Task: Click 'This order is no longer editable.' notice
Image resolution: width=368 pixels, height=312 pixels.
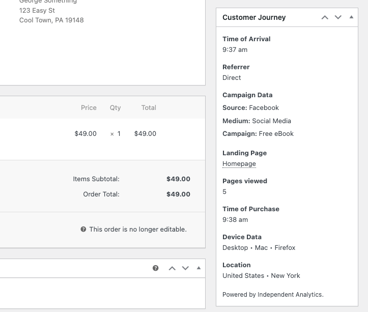Action: 138,230
